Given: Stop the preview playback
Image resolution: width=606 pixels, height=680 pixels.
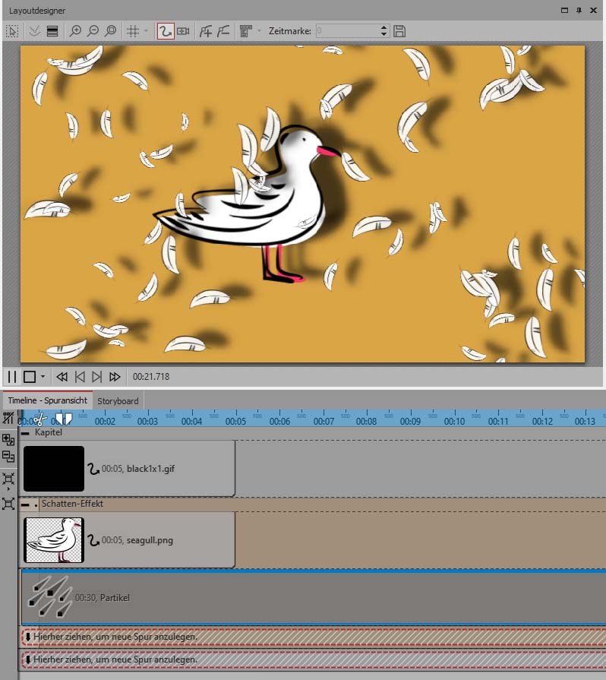Looking at the screenshot, I should point(30,377).
